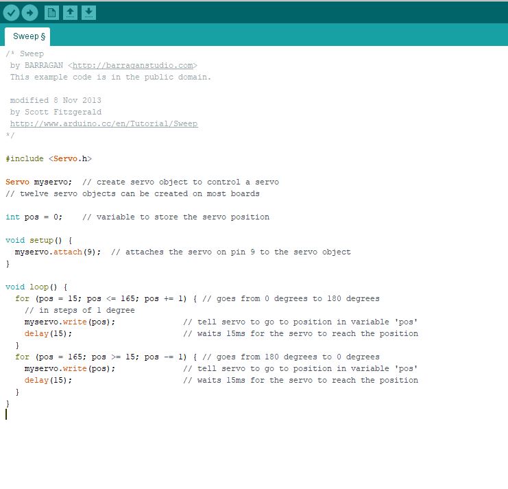Create a new sketch with the page icon
Viewport: 508px width, 489px height.
51,13
